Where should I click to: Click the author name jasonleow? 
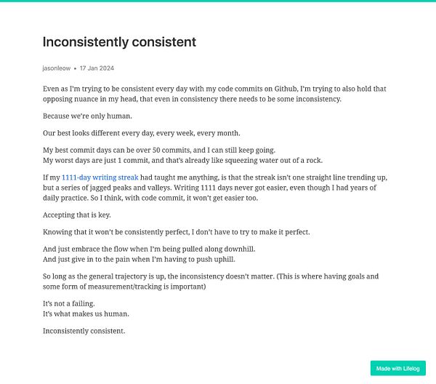[57, 68]
